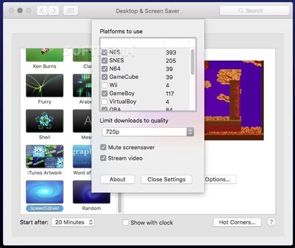Image resolution: width=295 pixels, height=248 pixels.
Task: Select the SpeedS@ver screen saver thumbnail
Action: (45, 192)
